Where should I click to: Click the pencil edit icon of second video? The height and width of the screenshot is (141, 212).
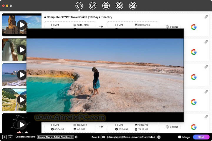206,42
